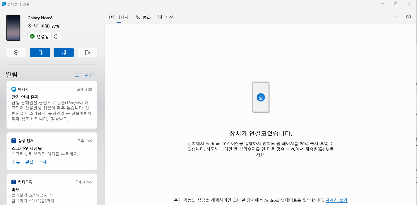
Task: Refresh the phone connection
Action: [56, 37]
